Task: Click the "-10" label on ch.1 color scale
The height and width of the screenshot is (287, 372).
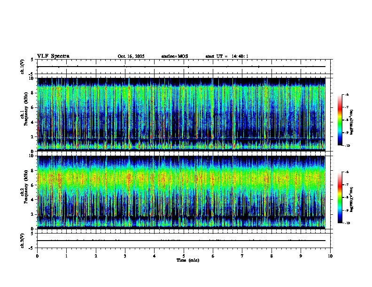Action: pos(347,146)
